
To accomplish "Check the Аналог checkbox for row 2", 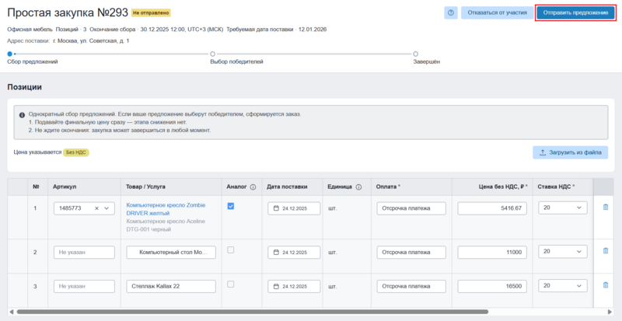I will pyautogui.click(x=231, y=250).
